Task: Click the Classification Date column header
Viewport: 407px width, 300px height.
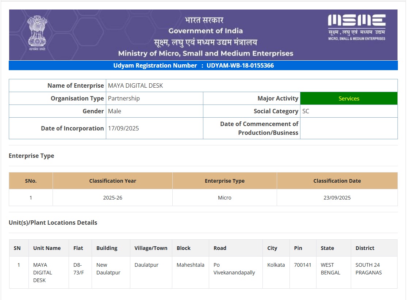Action: [337, 181]
